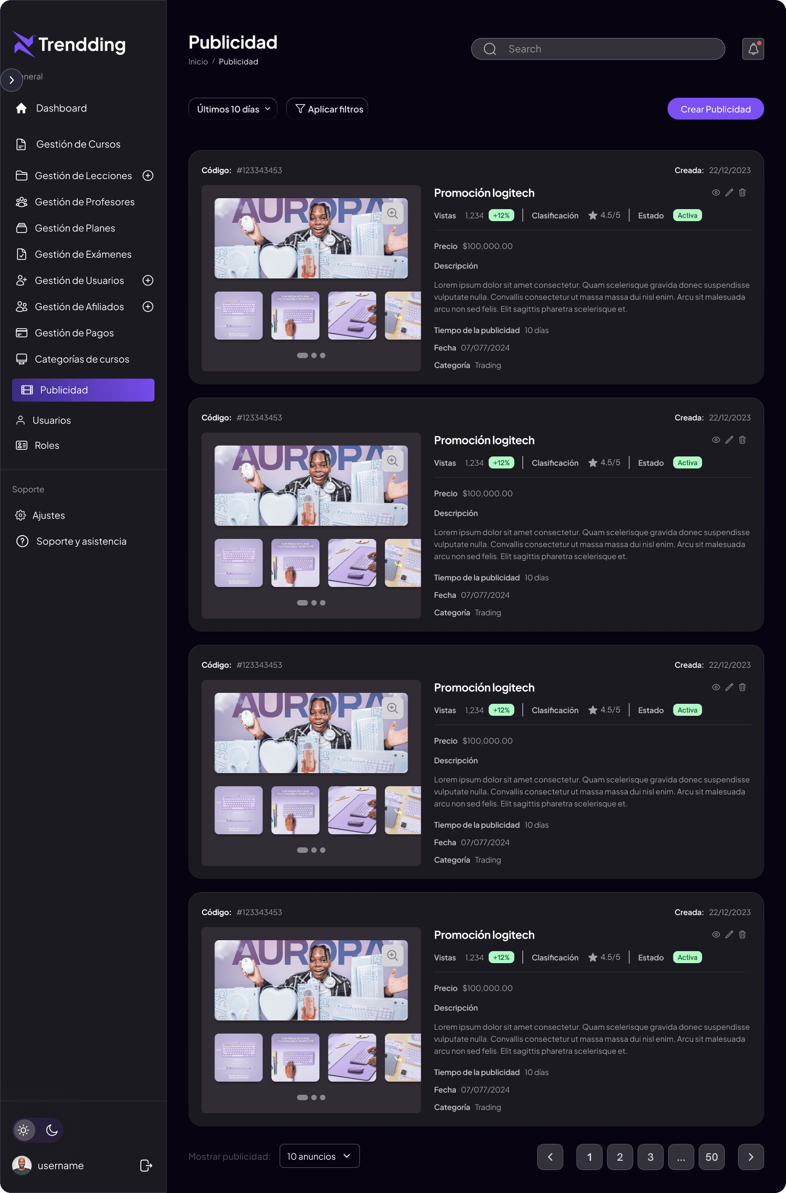This screenshot has width=786, height=1193.
Task: Switch to dark mode moon toggle
Action: point(52,1130)
